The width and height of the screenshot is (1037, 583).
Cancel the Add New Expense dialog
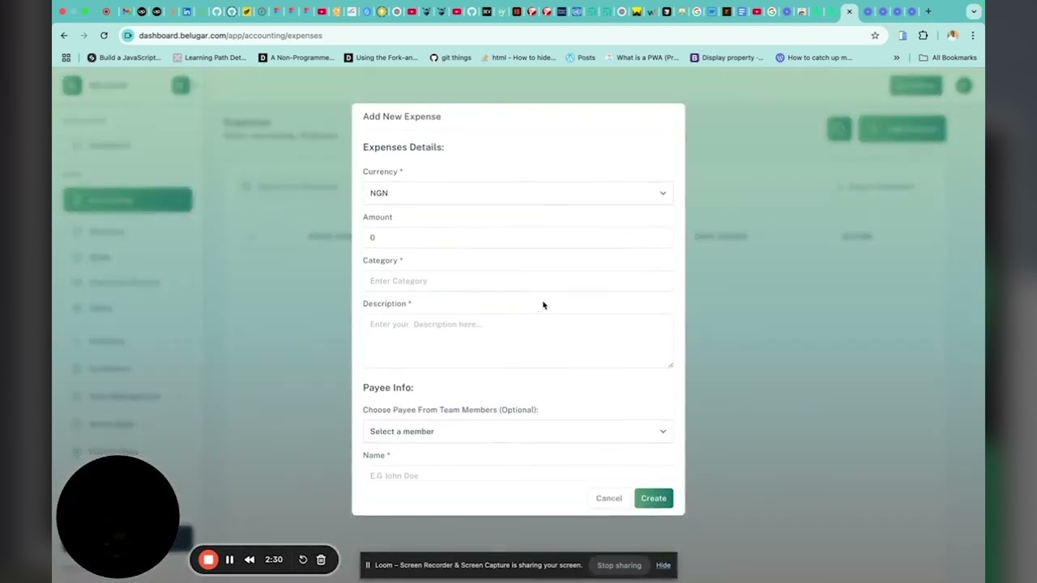click(609, 498)
